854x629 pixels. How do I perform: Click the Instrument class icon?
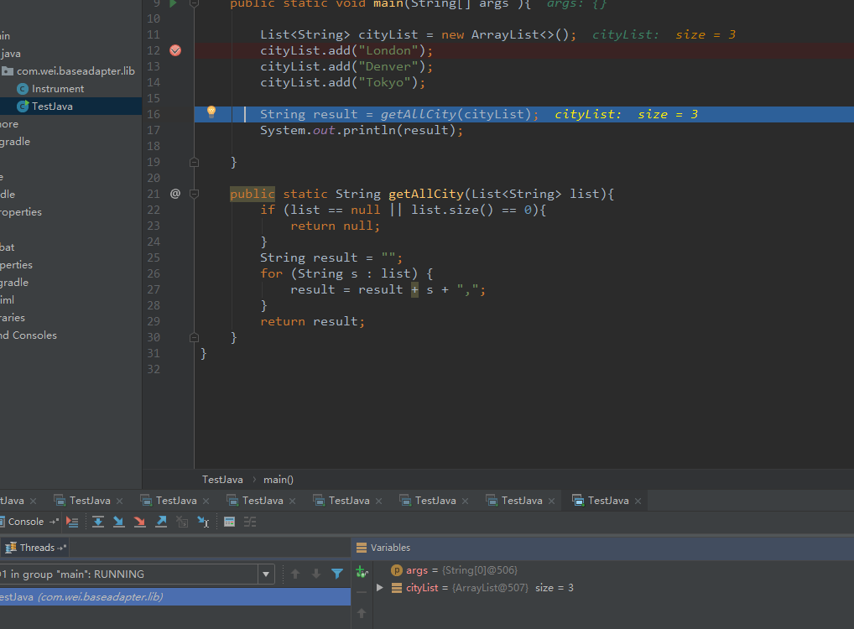click(23, 89)
